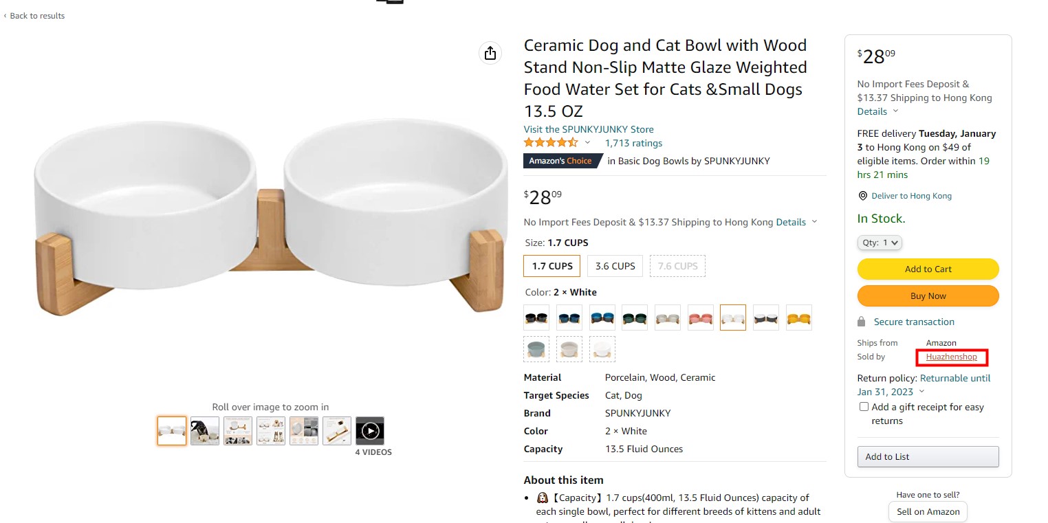Open the Huazhenshop seller link
1048x523 pixels.
[951, 357]
